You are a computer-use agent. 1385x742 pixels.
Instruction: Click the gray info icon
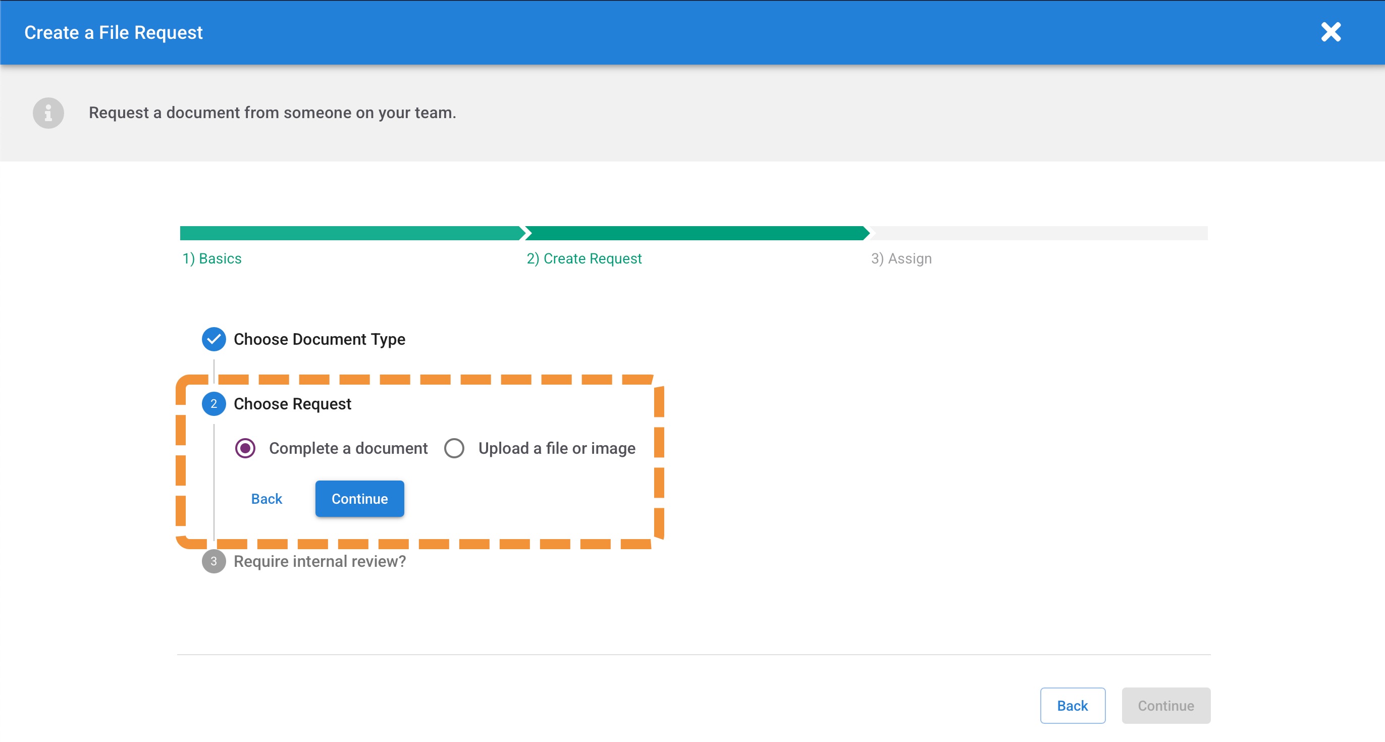click(48, 113)
